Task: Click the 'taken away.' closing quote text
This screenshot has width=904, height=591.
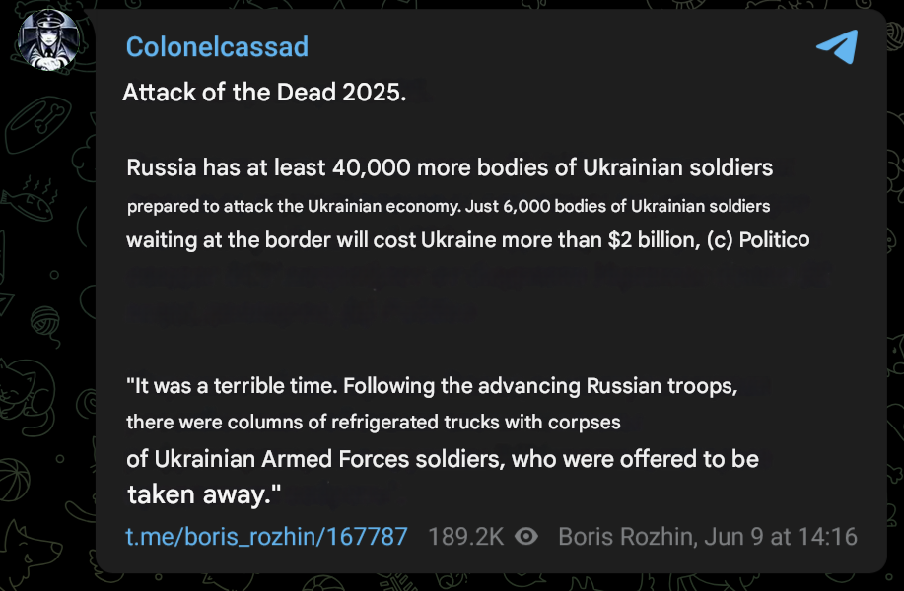Action: [x=204, y=494]
